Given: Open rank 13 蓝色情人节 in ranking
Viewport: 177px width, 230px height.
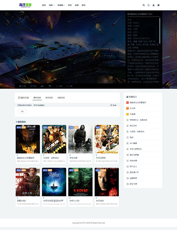Looking at the screenshot, I should coord(134,172).
